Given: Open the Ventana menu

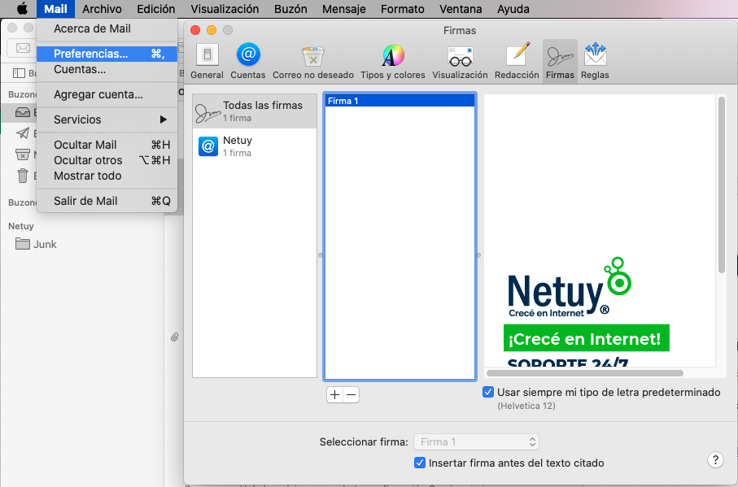Looking at the screenshot, I should pyautogui.click(x=461, y=8).
